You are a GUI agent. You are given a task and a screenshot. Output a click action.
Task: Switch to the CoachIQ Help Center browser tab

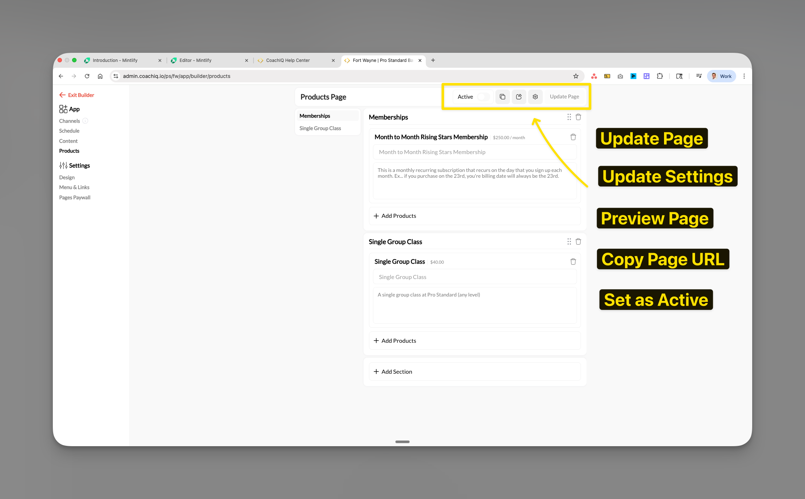pyautogui.click(x=288, y=60)
